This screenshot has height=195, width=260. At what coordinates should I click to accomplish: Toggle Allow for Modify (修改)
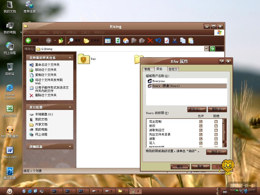[201, 126]
